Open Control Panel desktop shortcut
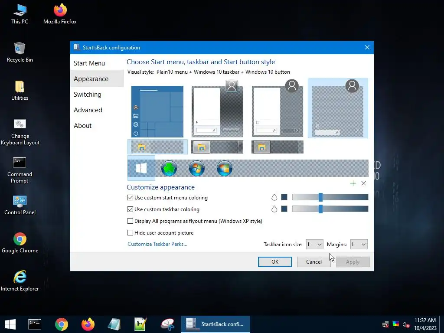This screenshot has width=444, height=333. pyautogui.click(x=20, y=205)
